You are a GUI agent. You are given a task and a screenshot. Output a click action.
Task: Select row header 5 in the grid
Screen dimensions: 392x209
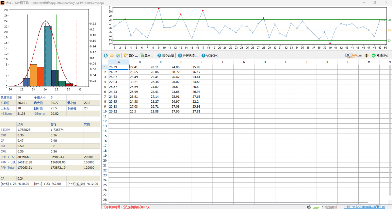[x=105, y=87]
